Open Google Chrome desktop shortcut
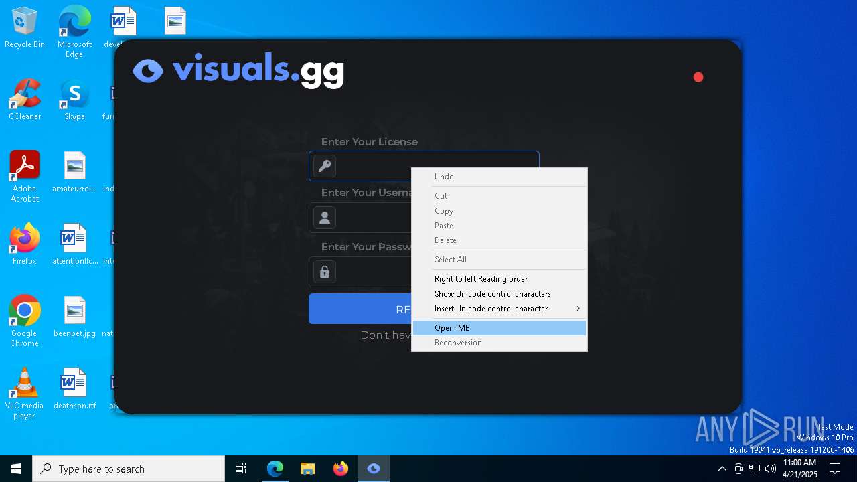The width and height of the screenshot is (857, 482). [25, 321]
